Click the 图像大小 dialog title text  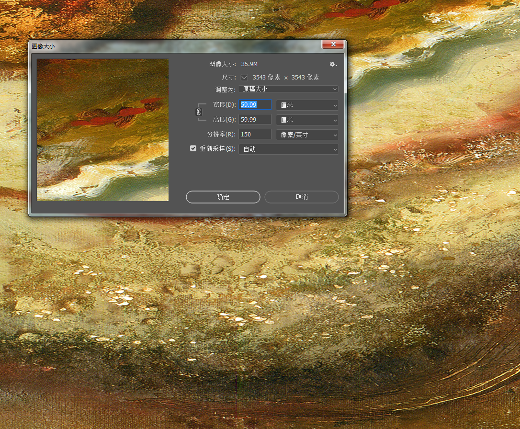coord(43,46)
